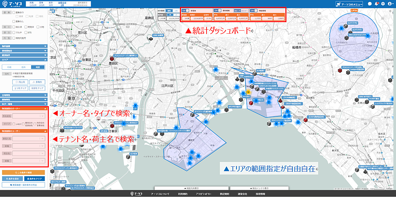
Task: Expand the 物件面積 section
Action: click(x=24, y=46)
